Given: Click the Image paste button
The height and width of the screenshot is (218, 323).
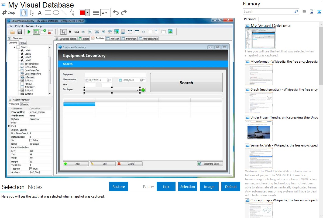Looking at the screenshot, I should pyautogui.click(x=209, y=187).
